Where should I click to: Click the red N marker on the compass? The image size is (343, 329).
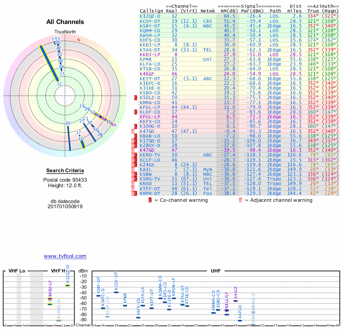coord(78,40)
